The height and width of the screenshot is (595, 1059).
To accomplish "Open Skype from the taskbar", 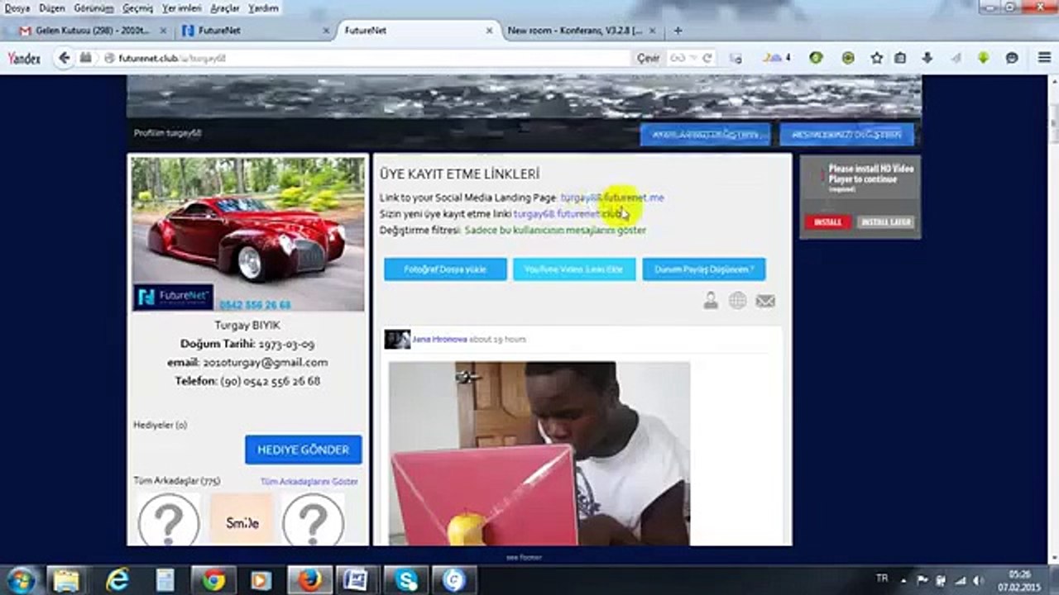I will point(406,580).
